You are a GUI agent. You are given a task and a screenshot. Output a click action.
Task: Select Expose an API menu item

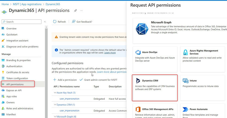14,90
